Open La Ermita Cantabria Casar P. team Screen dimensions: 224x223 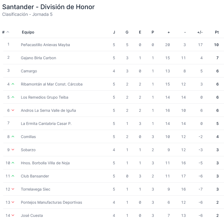(x=46, y=124)
